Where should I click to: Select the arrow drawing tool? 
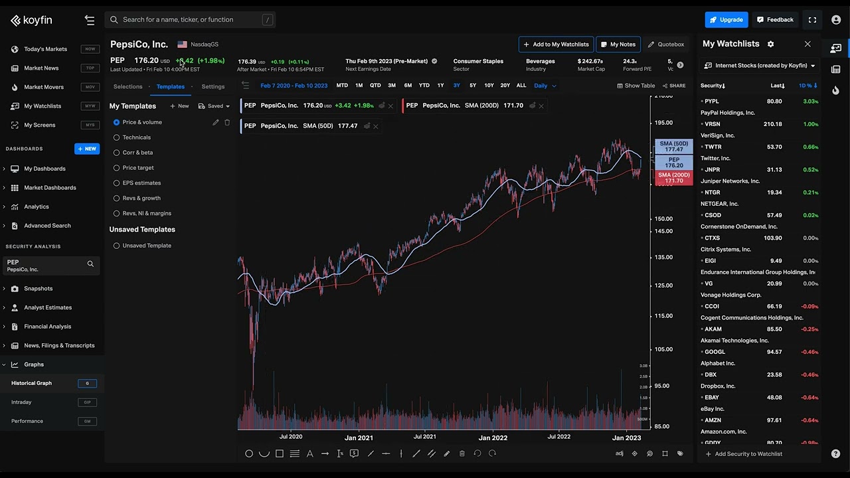[325, 453]
